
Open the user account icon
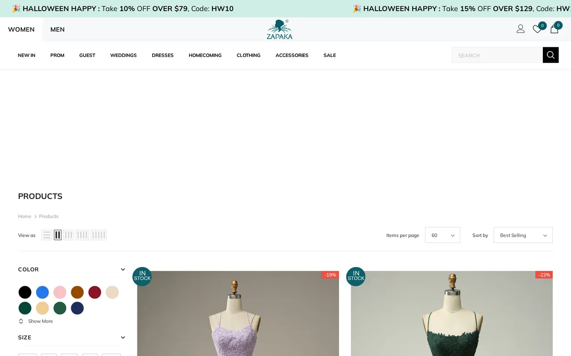pos(521,29)
